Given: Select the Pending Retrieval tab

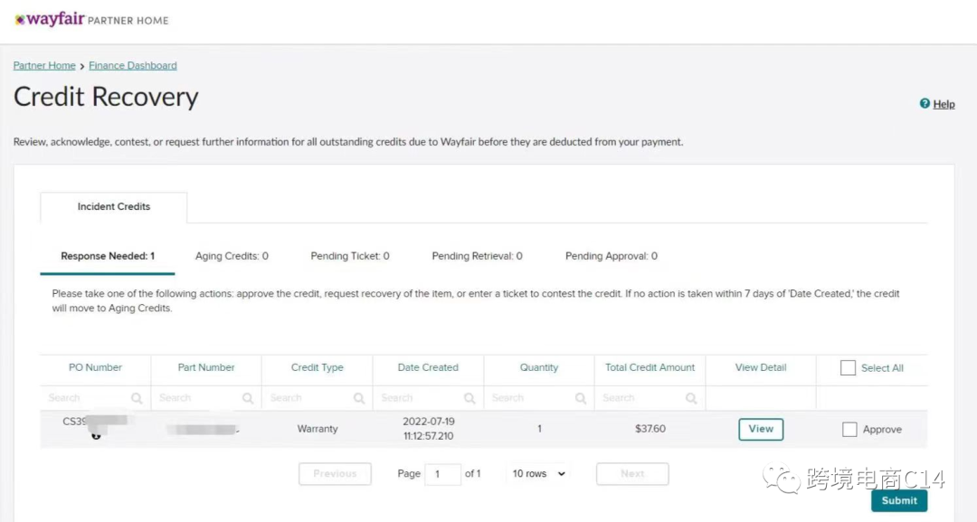Looking at the screenshot, I should (x=477, y=256).
